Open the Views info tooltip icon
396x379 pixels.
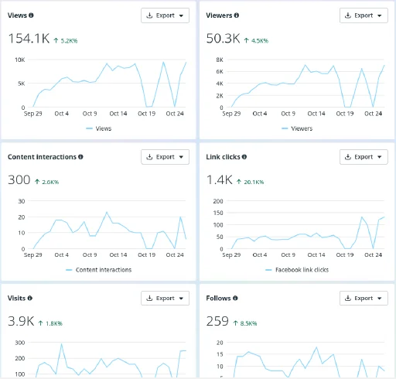[31, 15]
